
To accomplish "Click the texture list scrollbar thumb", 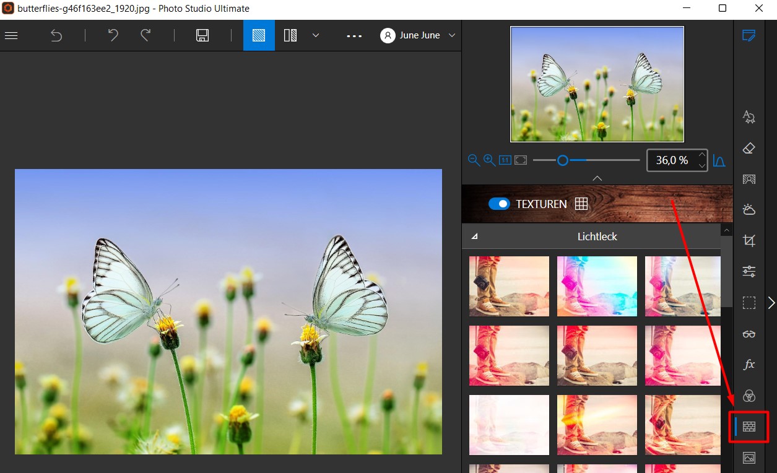I will (727, 271).
